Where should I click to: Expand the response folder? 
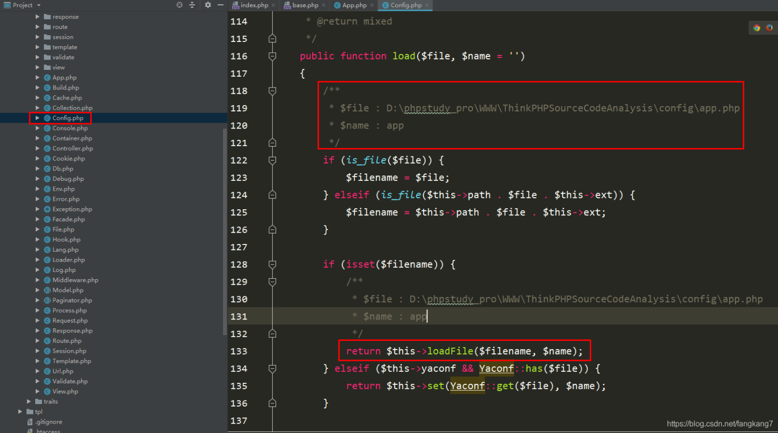tap(37, 17)
